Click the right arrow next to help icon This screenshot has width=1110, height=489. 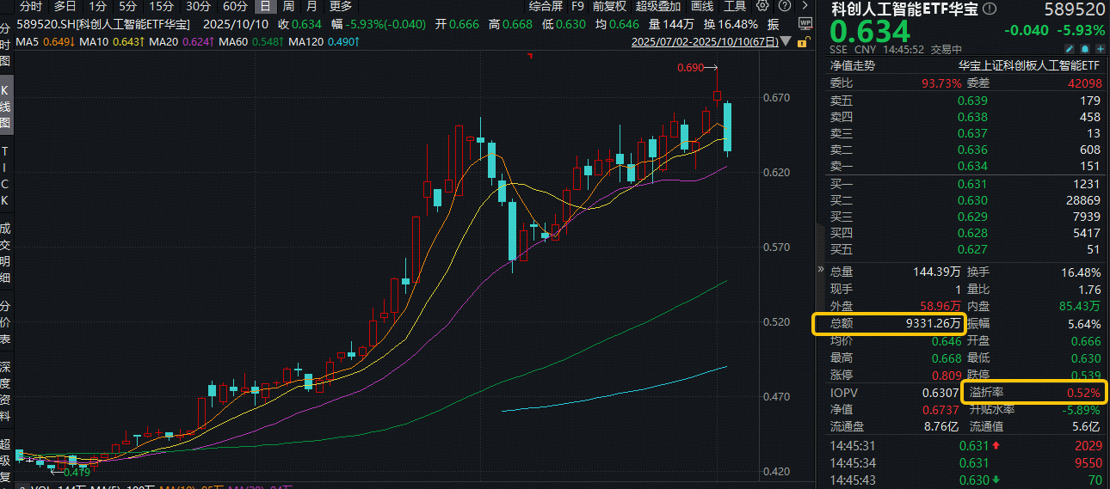804,6
